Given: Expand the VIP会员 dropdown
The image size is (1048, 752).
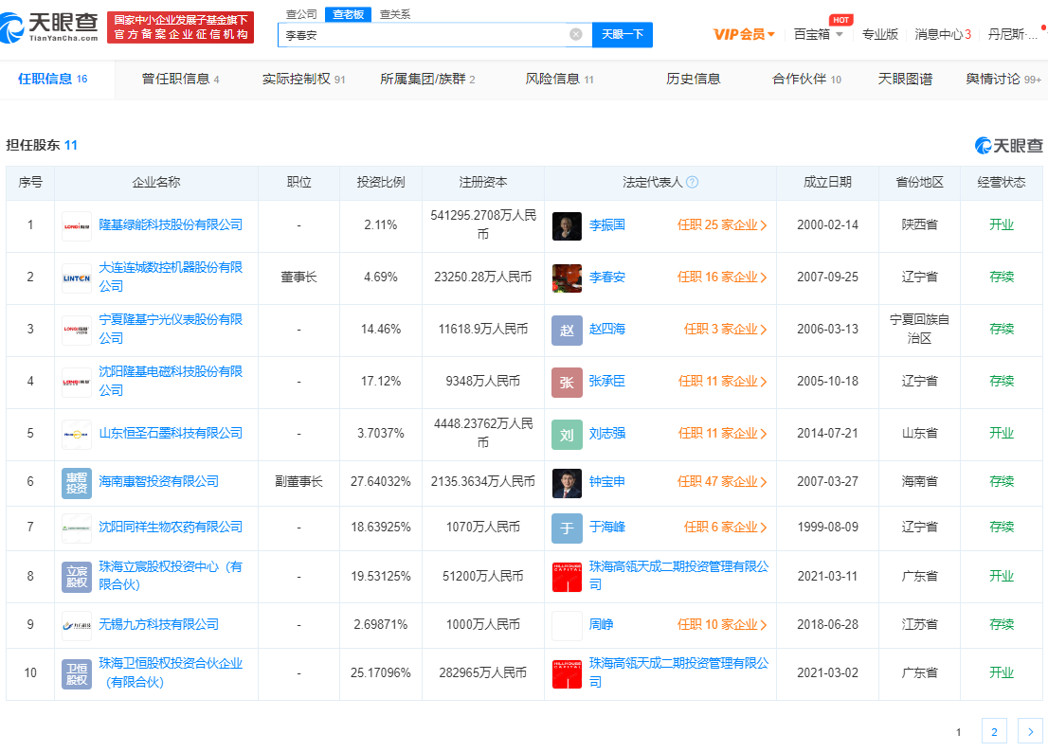Looking at the screenshot, I should (744, 34).
